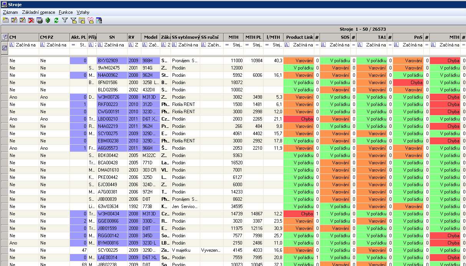This screenshot has width=466, height=266.
Task: Sort by the SOS column header
Action: 335,37
